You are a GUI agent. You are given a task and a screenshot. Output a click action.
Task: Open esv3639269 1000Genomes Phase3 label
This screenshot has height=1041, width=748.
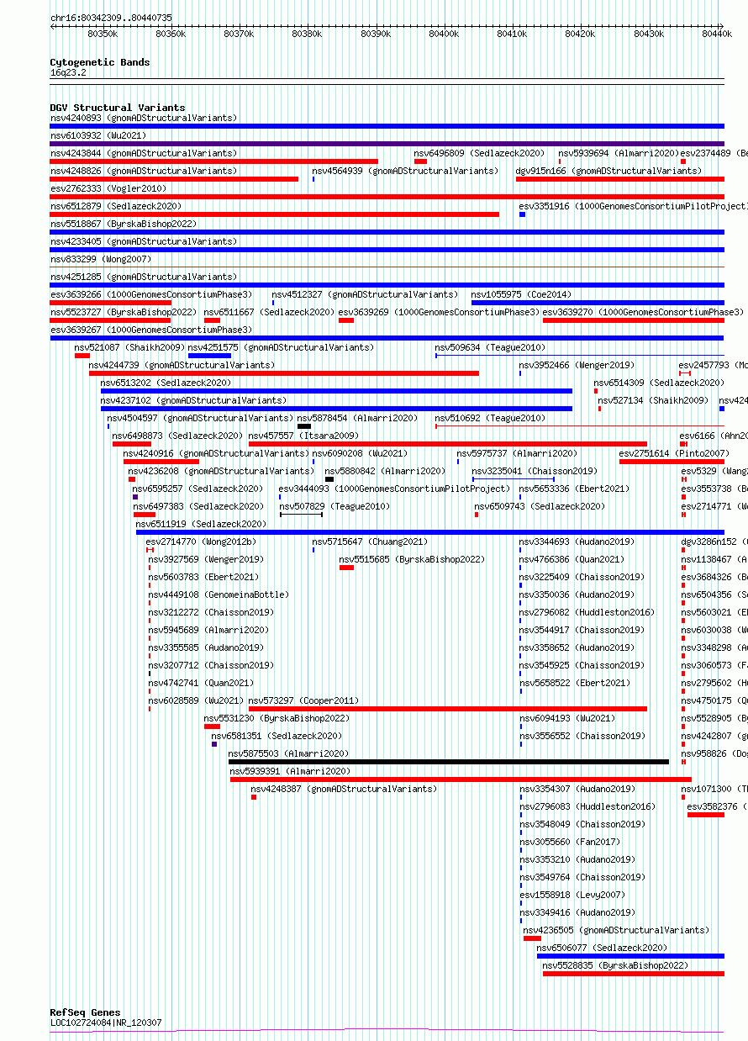pyautogui.click(x=439, y=312)
